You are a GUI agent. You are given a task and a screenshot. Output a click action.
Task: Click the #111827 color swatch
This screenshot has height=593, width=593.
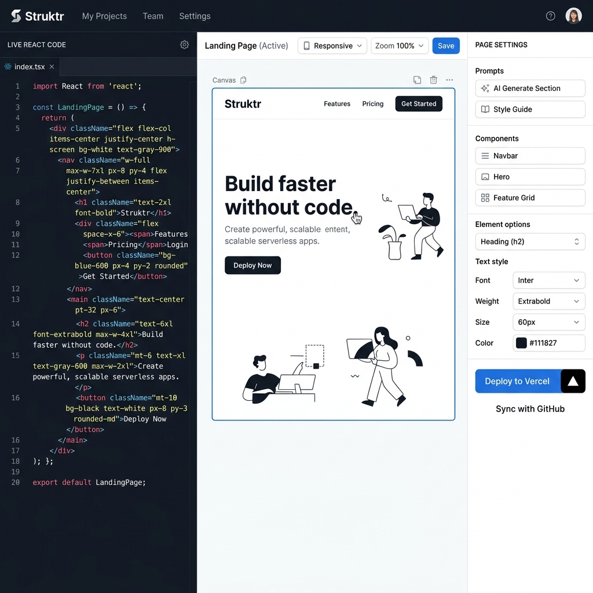(x=521, y=343)
